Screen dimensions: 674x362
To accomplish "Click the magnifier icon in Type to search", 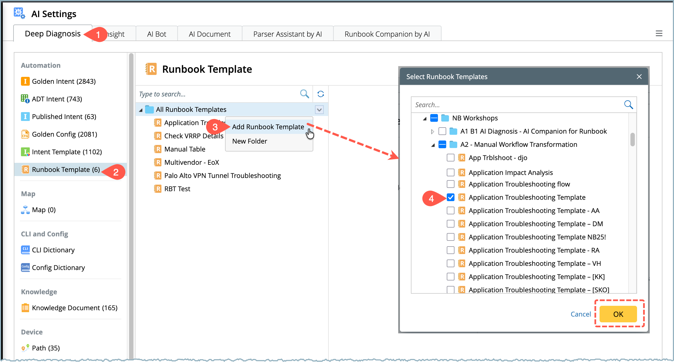I will point(304,94).
